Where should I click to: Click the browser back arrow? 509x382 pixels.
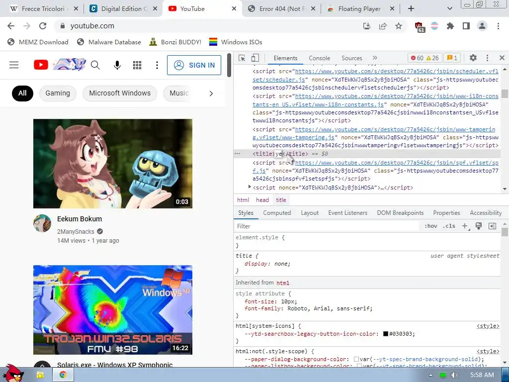point(11,26)
